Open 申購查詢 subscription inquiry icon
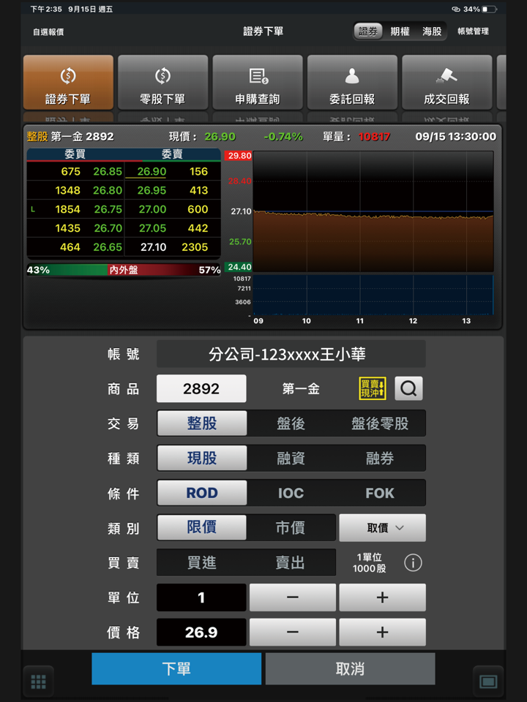Image resolution: width=527 pixels, height=702 pixels. point(258,76)
